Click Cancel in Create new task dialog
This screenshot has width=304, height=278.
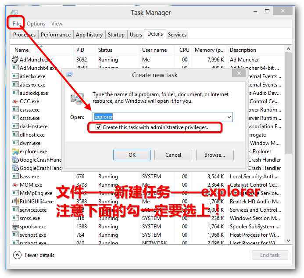(173, 155)
